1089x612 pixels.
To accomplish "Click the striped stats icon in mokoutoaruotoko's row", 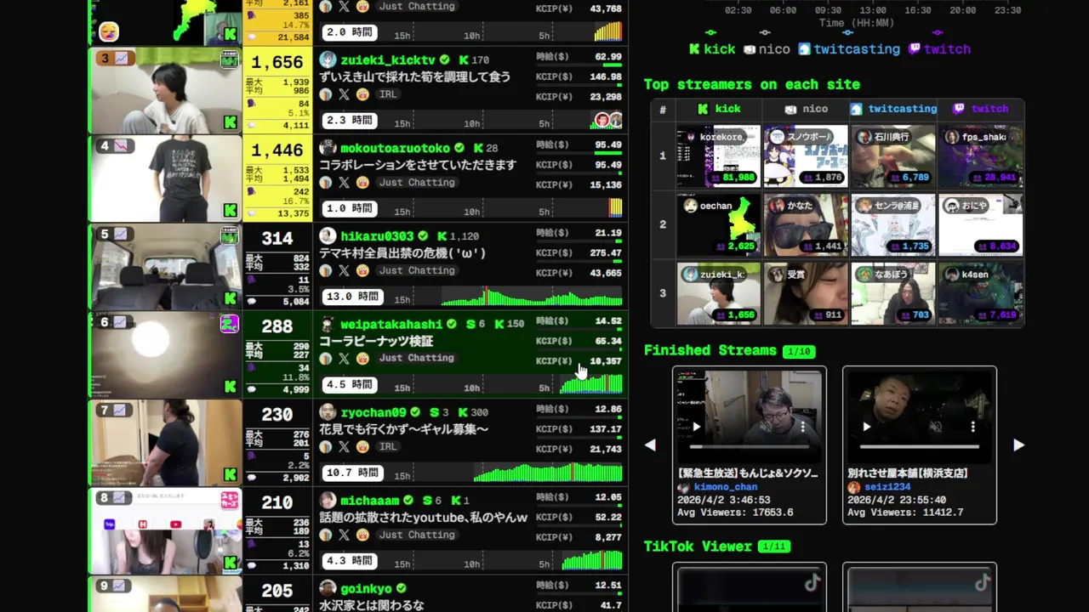I will 326,183.
